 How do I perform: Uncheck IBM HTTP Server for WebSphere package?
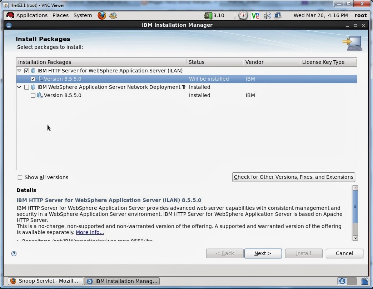[x=26, y=71]
